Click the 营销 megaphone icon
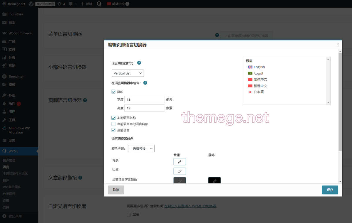The width and height of the screenshot is (352, 223). 4,65
